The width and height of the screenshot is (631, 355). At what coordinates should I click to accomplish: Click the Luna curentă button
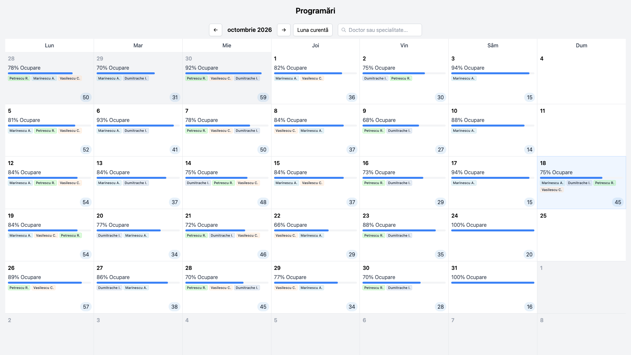pyautogui.click(x=313, y=30)
